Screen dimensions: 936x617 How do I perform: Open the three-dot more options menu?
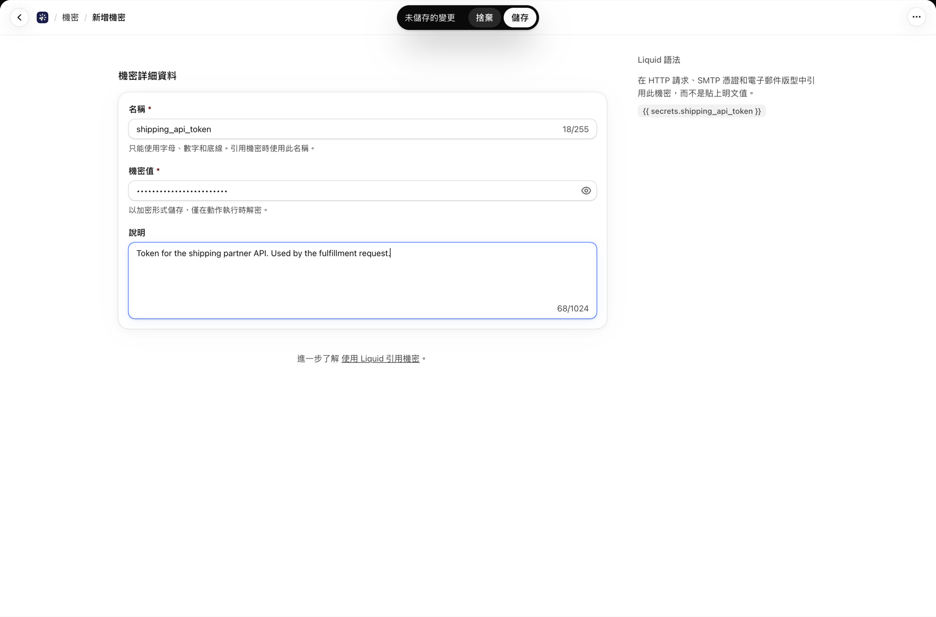click(916, 17)
